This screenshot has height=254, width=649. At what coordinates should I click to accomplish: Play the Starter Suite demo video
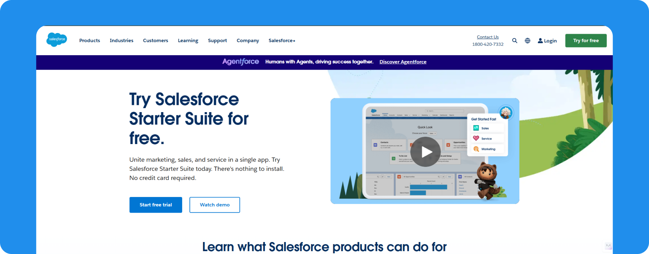click(x=425, y=152)
